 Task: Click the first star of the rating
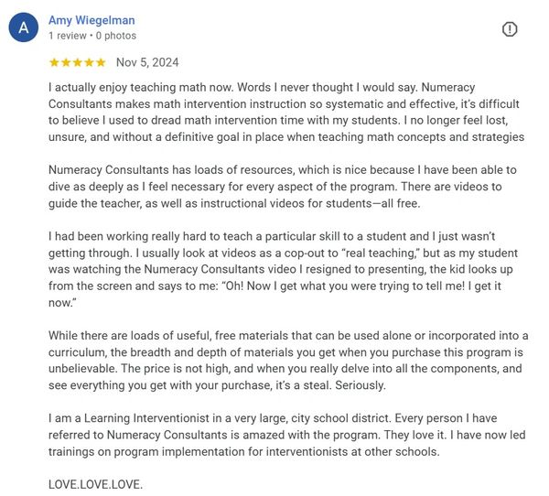54,63
